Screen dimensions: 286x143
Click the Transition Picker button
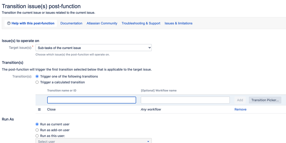click(x=265, y=100)
